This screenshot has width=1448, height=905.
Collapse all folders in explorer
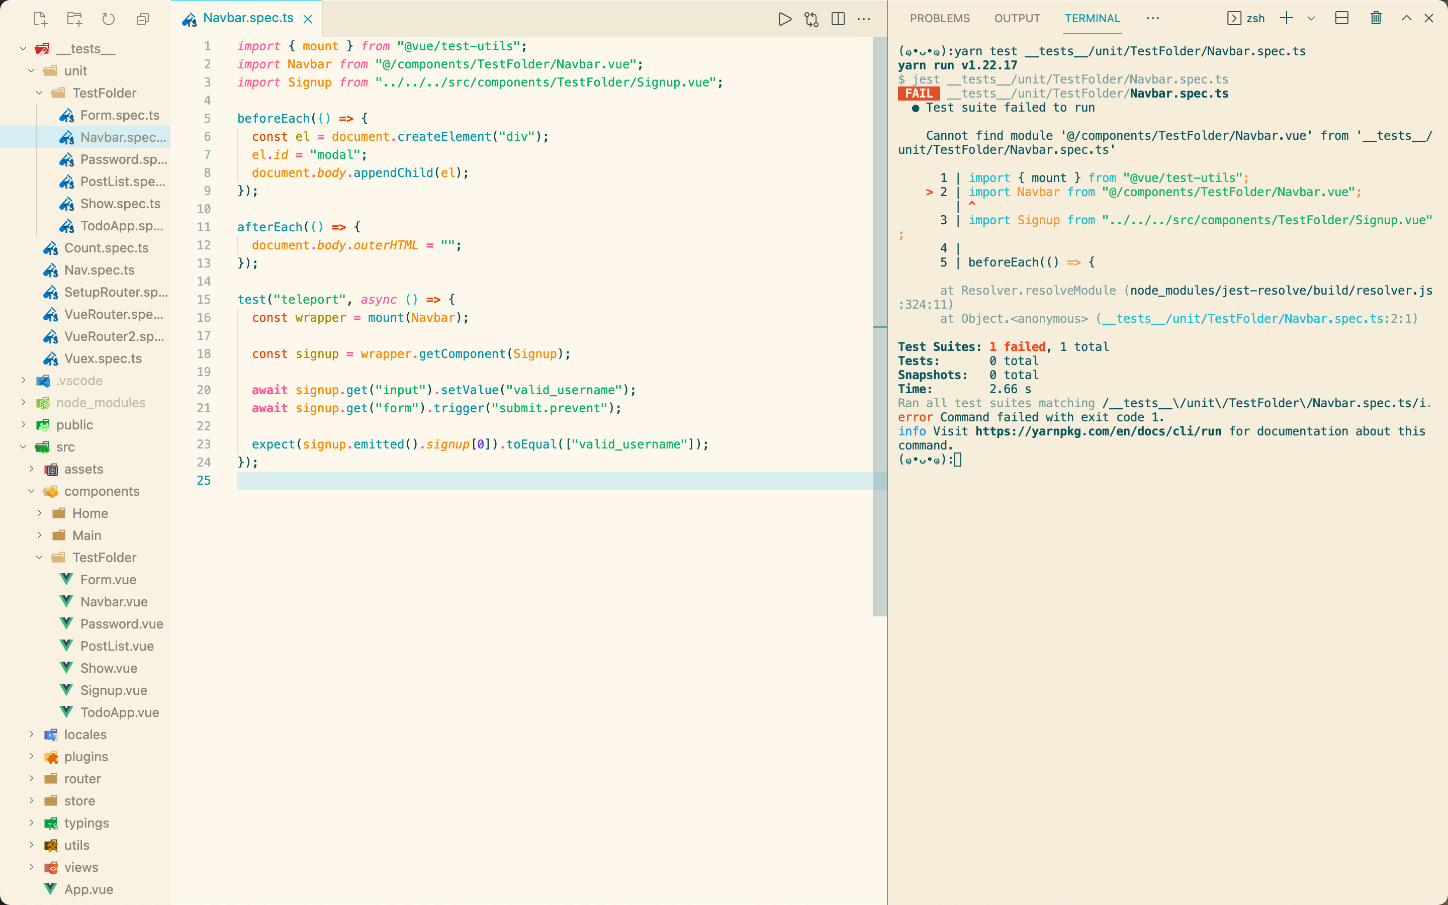[x=142, y=19]
